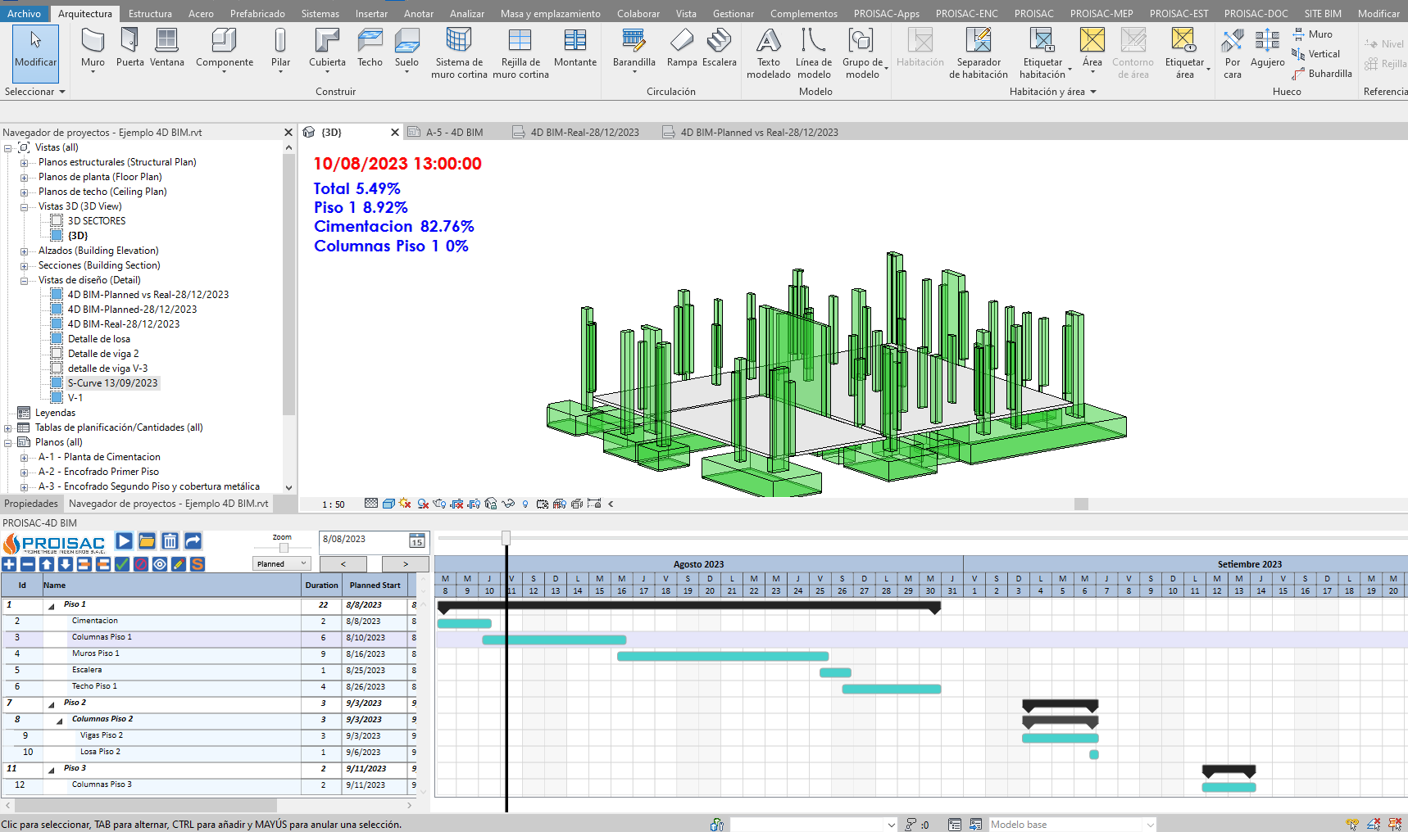
Task: Choose the Techo ceiling tool
Action: 370,47
